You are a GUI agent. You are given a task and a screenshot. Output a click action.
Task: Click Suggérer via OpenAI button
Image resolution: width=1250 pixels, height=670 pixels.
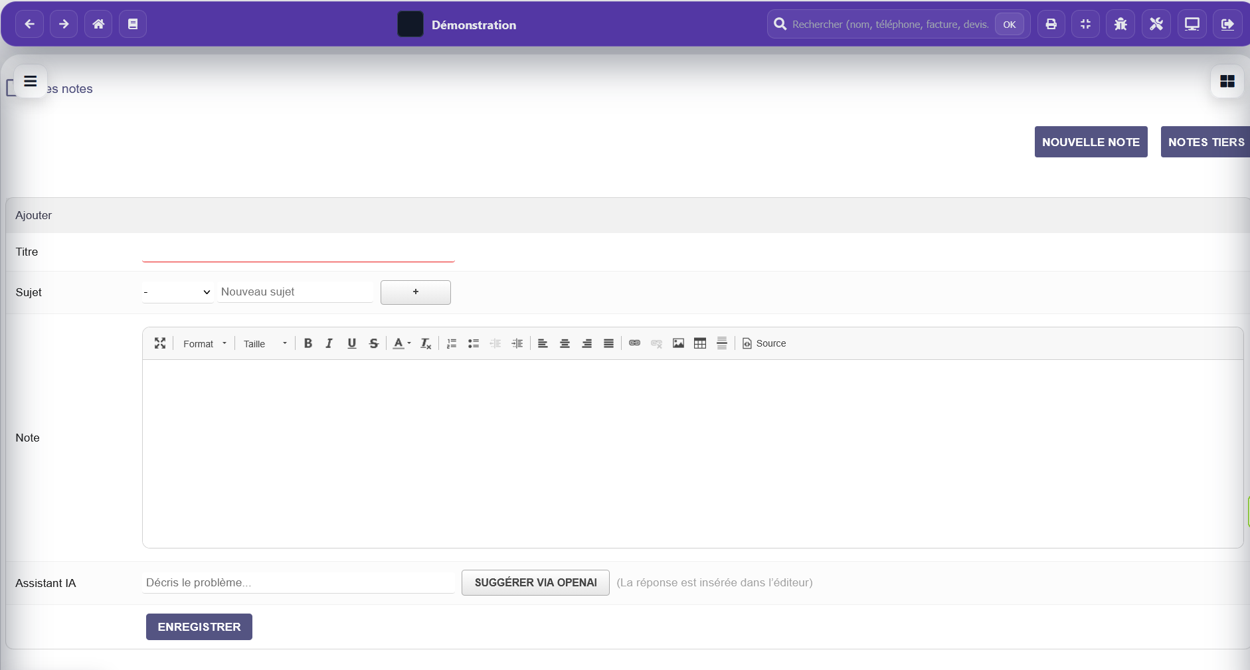click(x=535, y=582)
